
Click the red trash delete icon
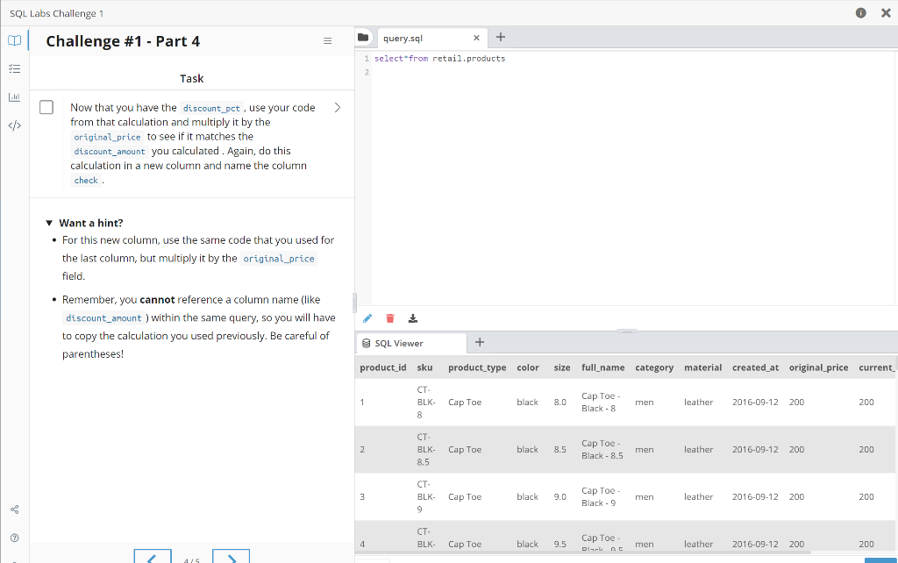click(x=390, y=318)
